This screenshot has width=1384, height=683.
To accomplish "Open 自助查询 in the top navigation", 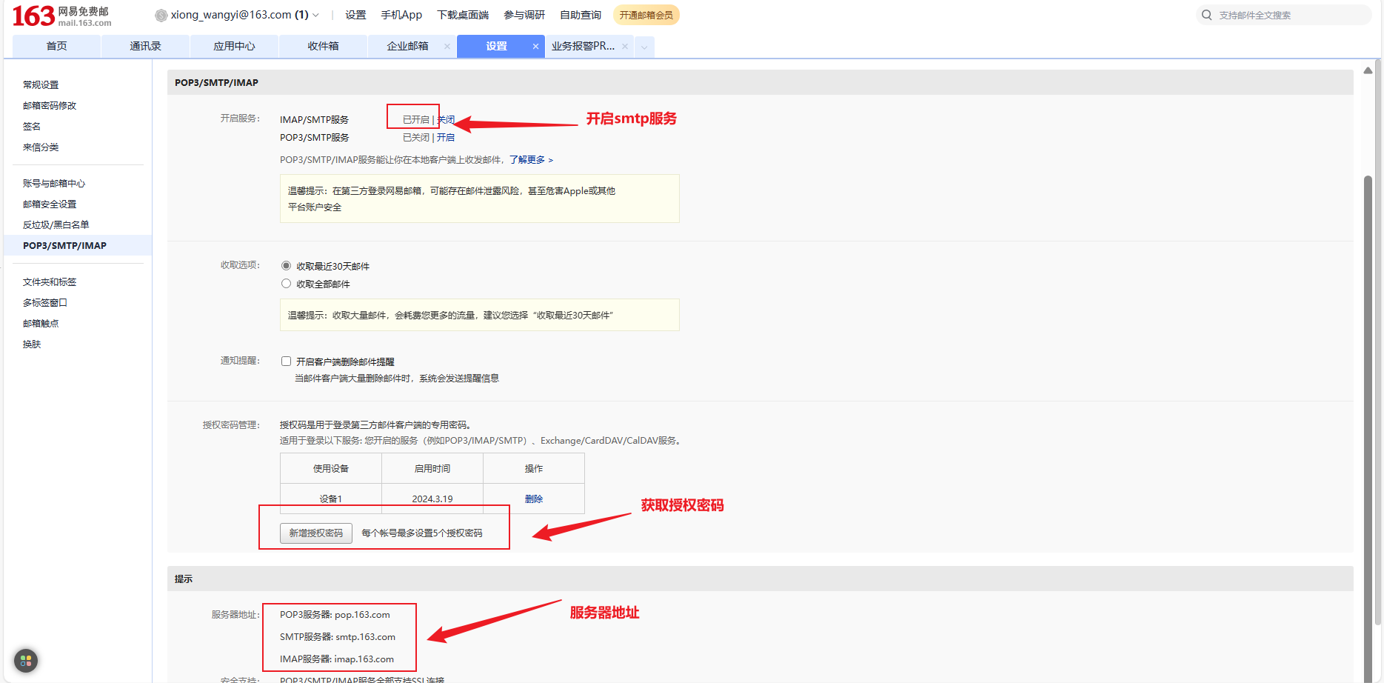I will point(581,15).
